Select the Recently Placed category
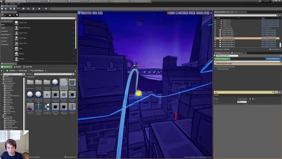 pyautogui.click(x=7, y=21)
